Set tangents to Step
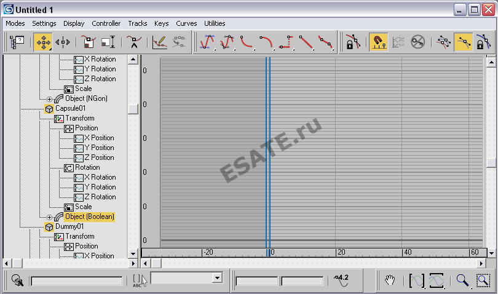This screenshot has width=498, height=294. [x=286, y=42]
